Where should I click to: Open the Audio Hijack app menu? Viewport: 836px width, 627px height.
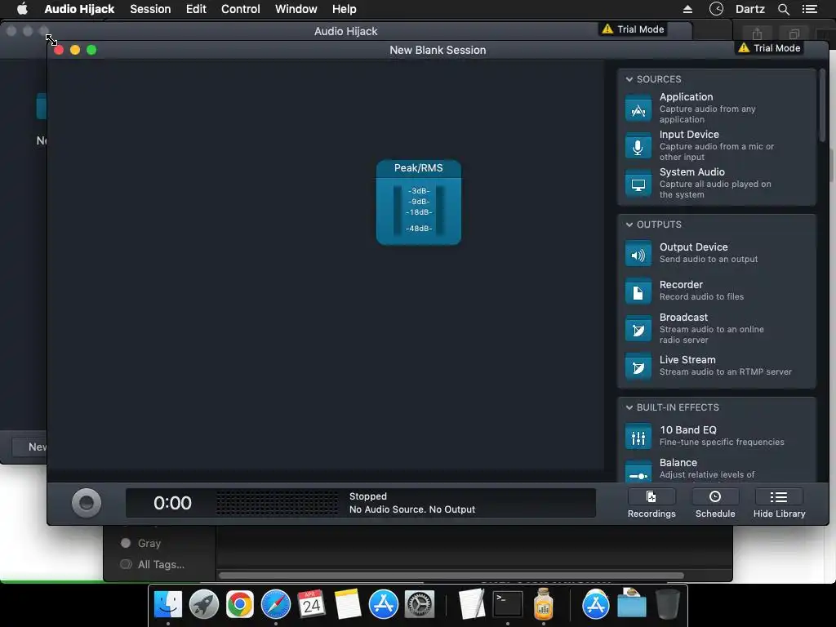click(79, 9)
